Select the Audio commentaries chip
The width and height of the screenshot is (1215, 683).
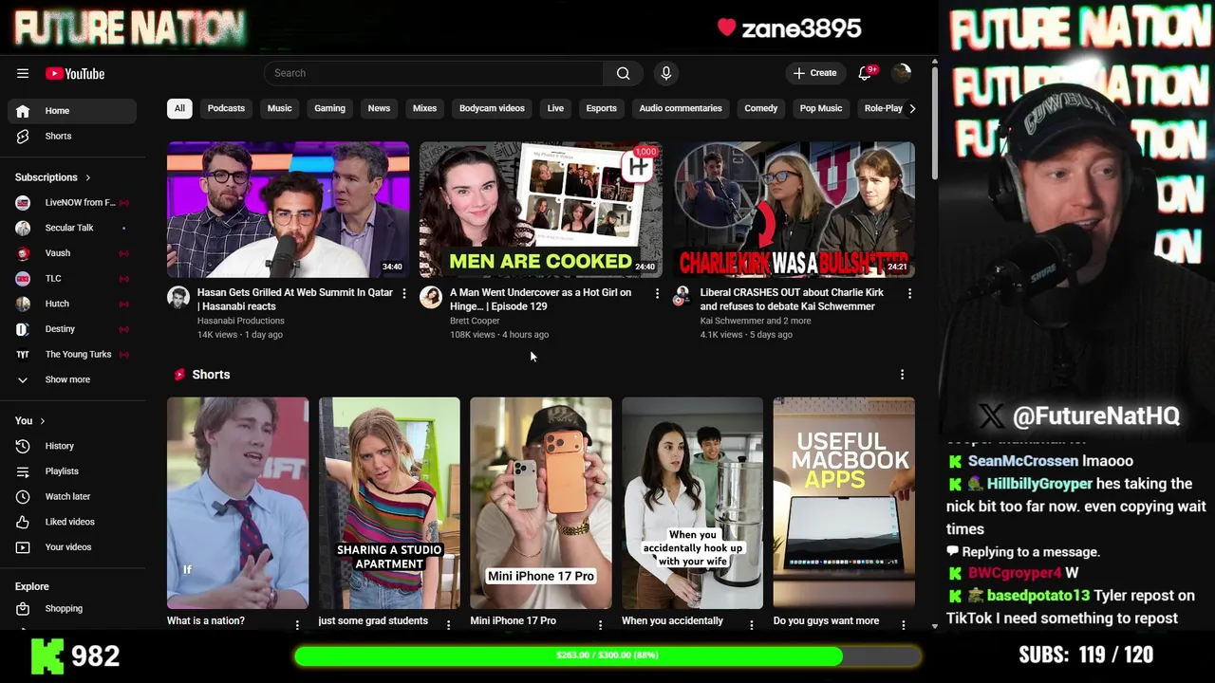(681, 108)
